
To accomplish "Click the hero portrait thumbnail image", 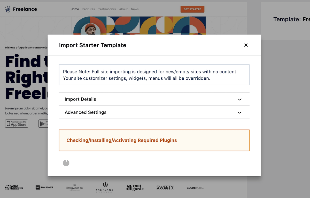I will (90, 29).
